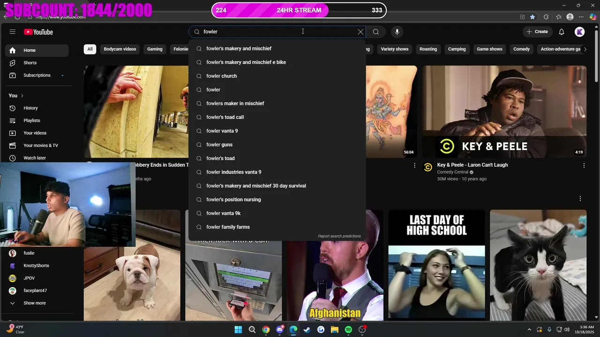
Task: Select the Game shows chip
Action: tap(489, 49)
